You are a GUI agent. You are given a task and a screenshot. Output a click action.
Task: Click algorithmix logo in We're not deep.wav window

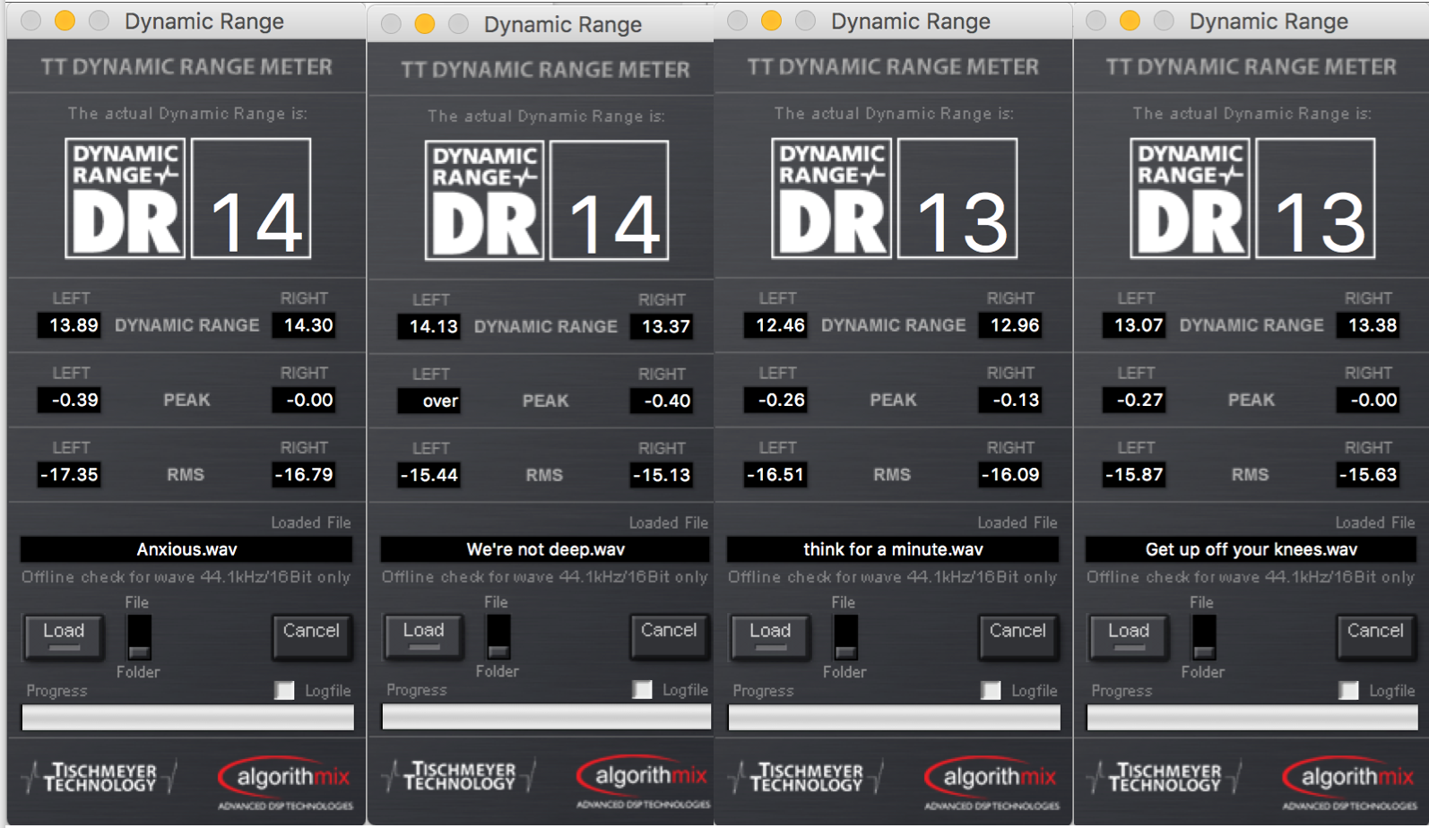pyautogui.click(x=643, y=776)
